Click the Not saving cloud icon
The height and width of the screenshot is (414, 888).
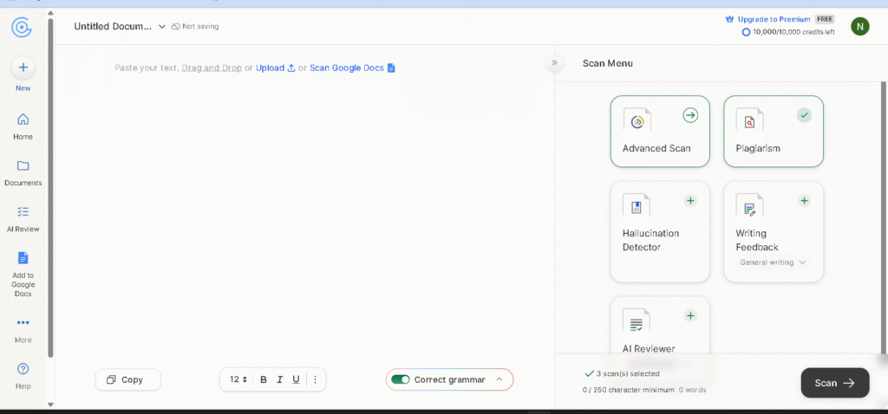[175, 27]
